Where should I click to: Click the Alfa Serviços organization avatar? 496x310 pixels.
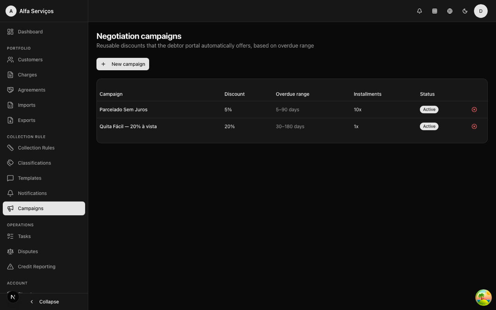11,11
